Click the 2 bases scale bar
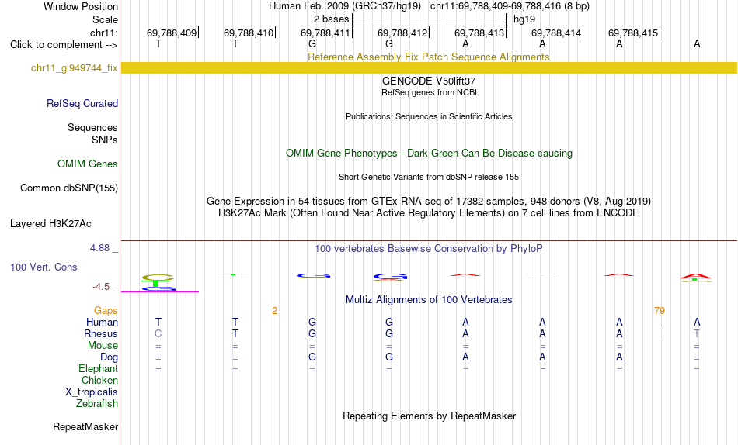This screenshot has width=738, height=445. click(429, 19)
